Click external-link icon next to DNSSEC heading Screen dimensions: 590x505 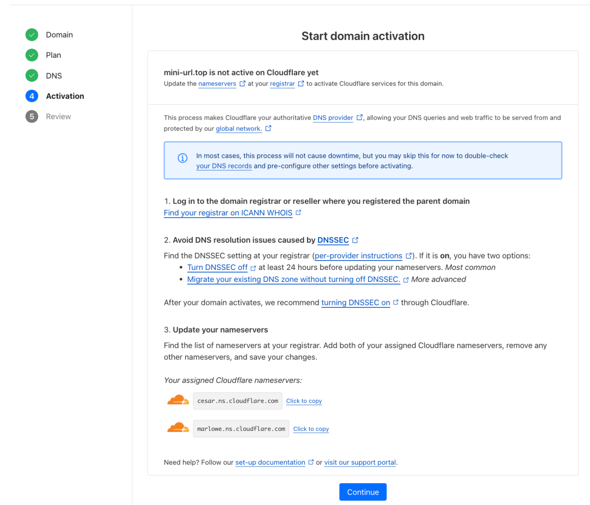(x=355, y=240)
